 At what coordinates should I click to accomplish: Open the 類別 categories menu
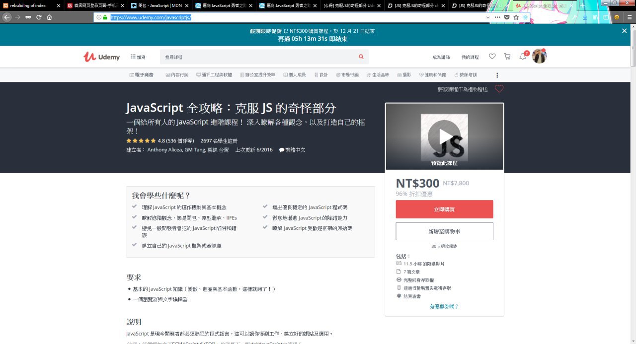coord(138,57)
